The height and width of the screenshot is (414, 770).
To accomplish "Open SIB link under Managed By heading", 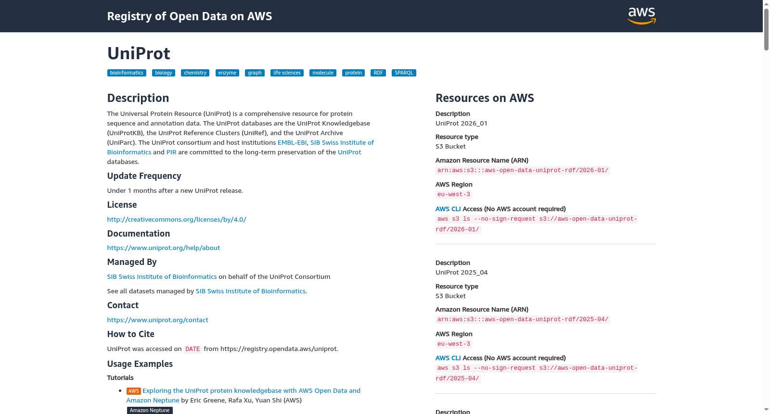I will [x=162, y=277].
